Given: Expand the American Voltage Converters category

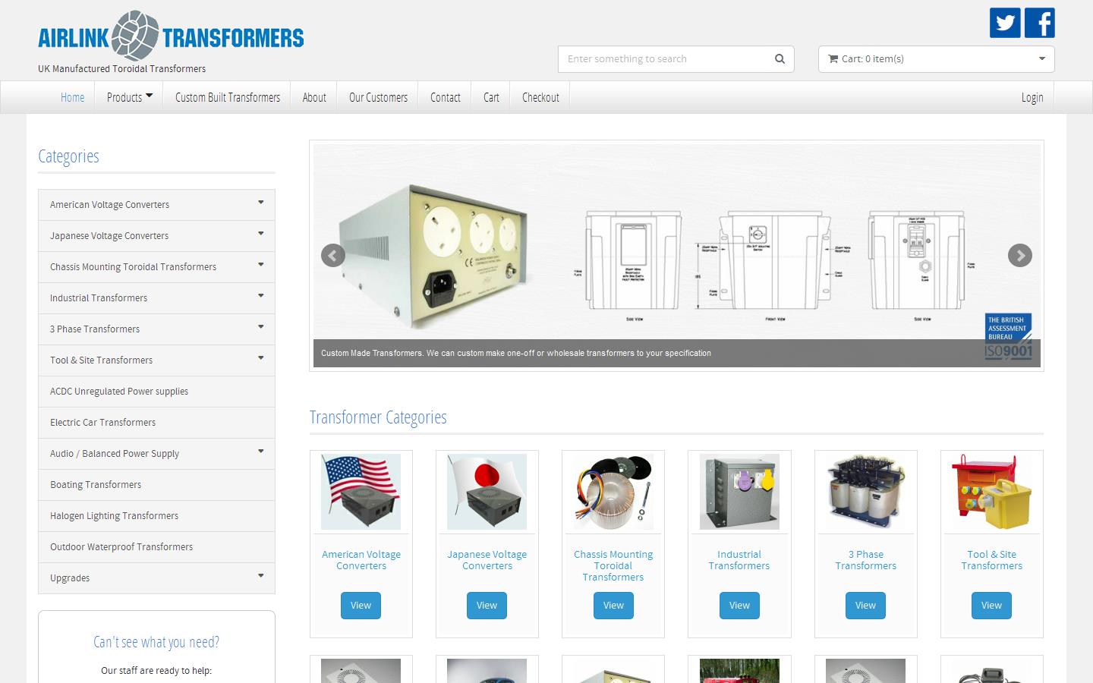Looking at the screenshot, I should click(261, 204).
